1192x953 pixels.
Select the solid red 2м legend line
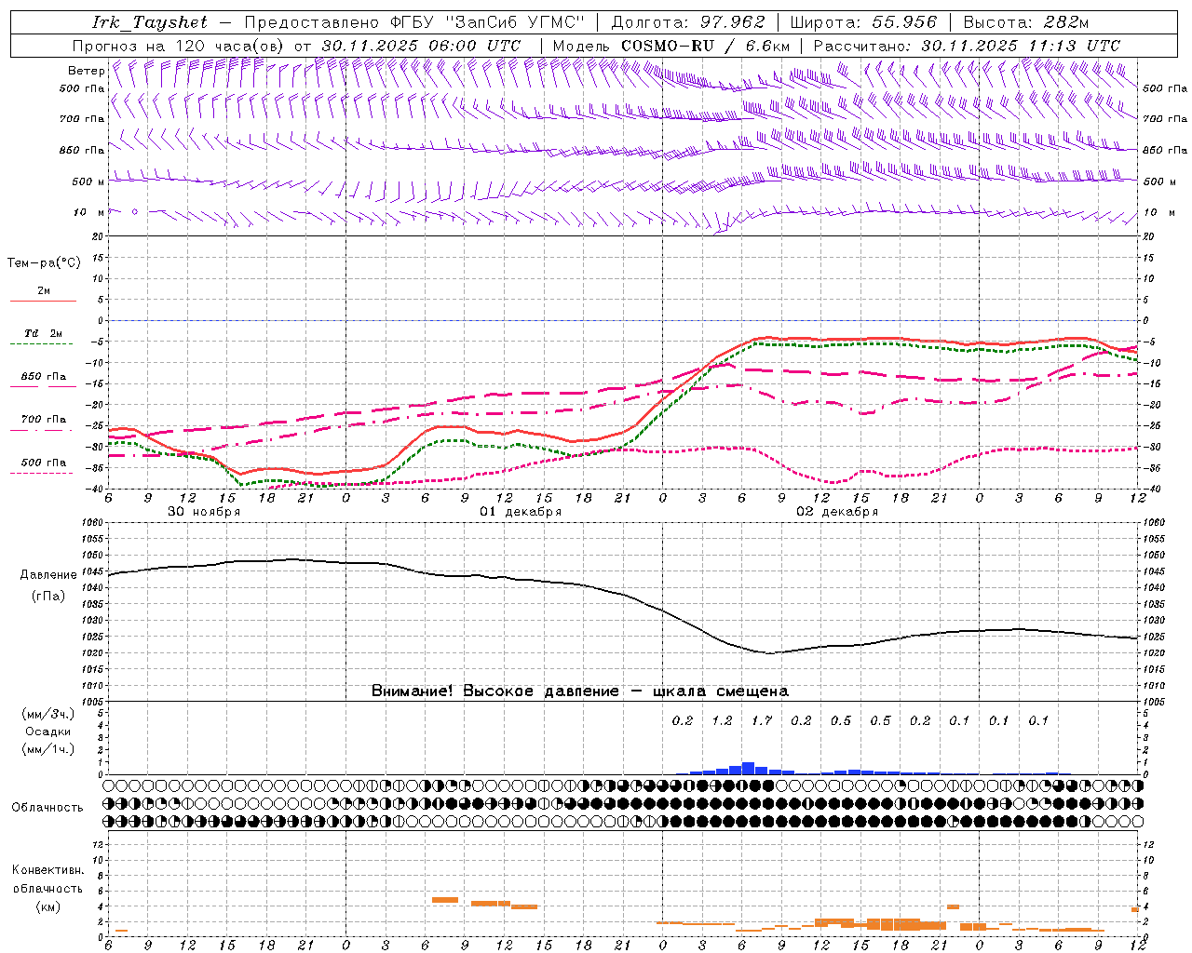(43, 301)
